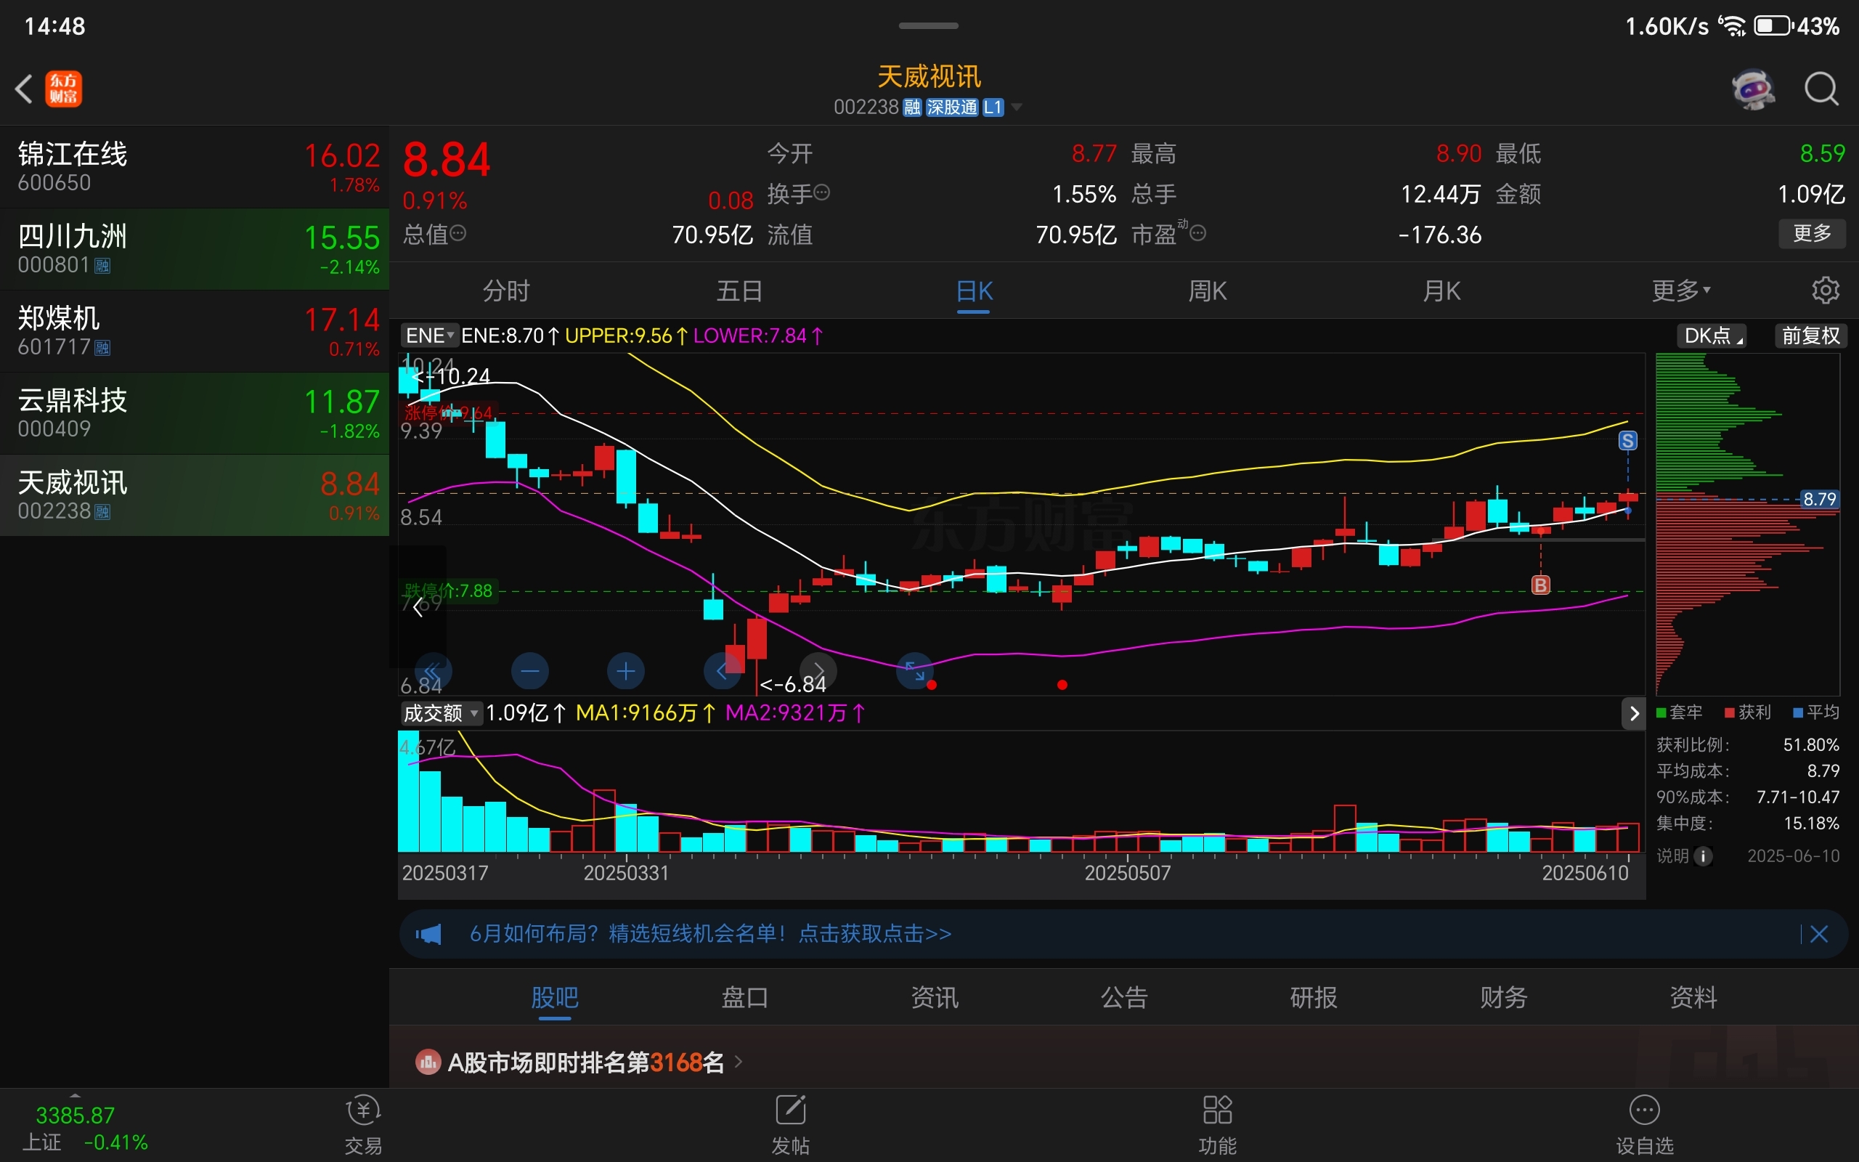1859x1162 pixels.
Task: Open the 股吧 tab
Action: (555, 998)
